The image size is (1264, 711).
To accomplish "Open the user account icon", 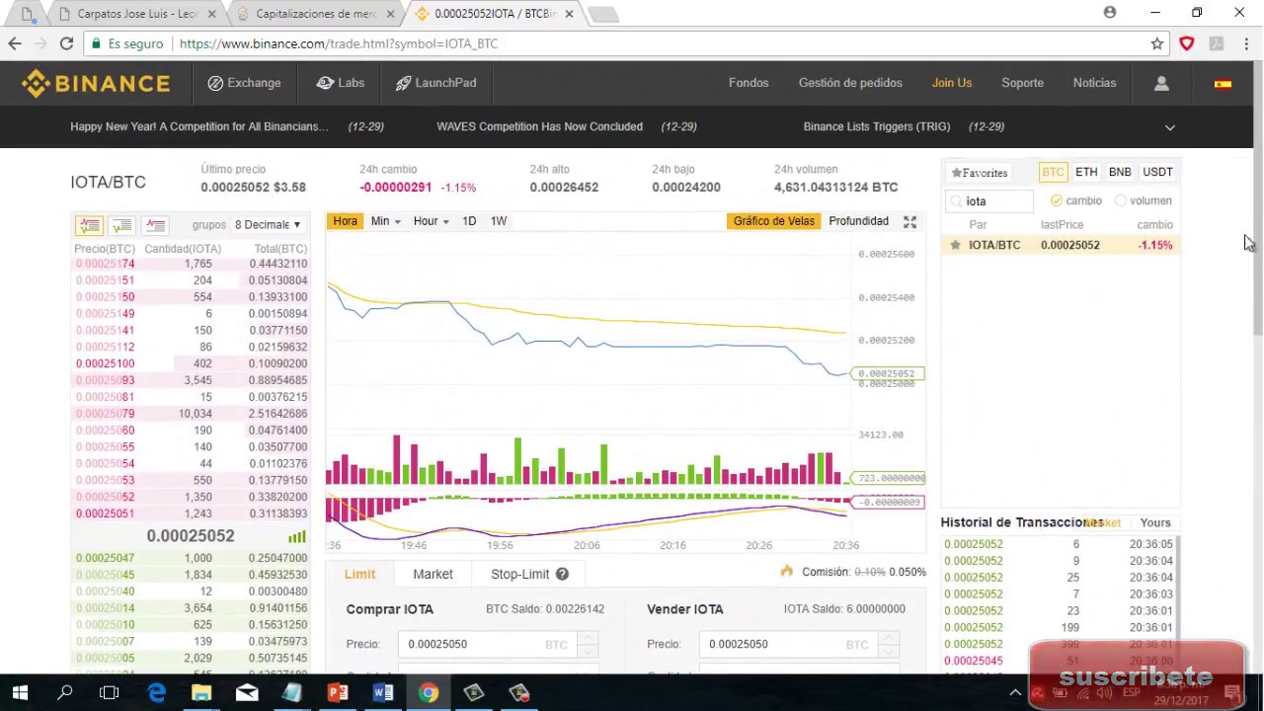I will 1161,84.
